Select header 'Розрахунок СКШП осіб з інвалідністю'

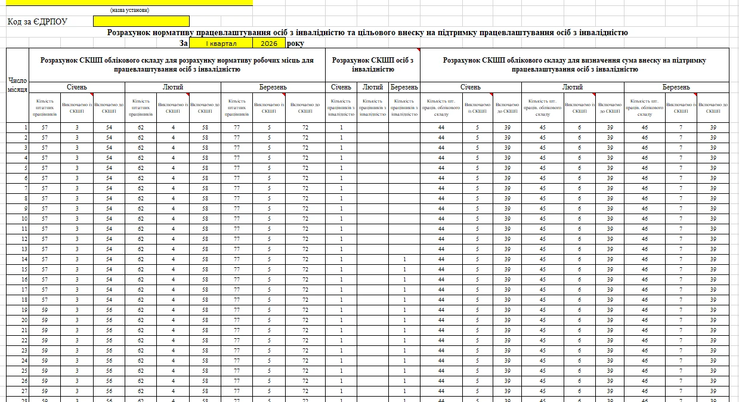coord(373,65)
